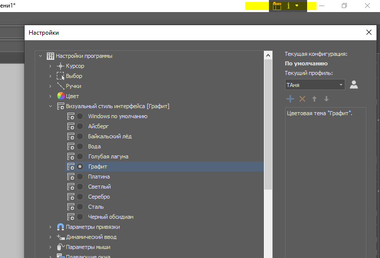Click the dynamic input icon

[x=61, y=237]
